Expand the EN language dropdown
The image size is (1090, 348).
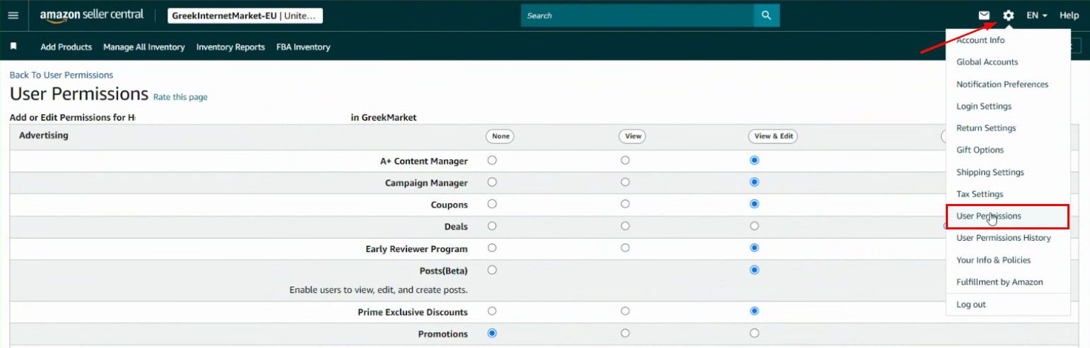point(1036,16)
